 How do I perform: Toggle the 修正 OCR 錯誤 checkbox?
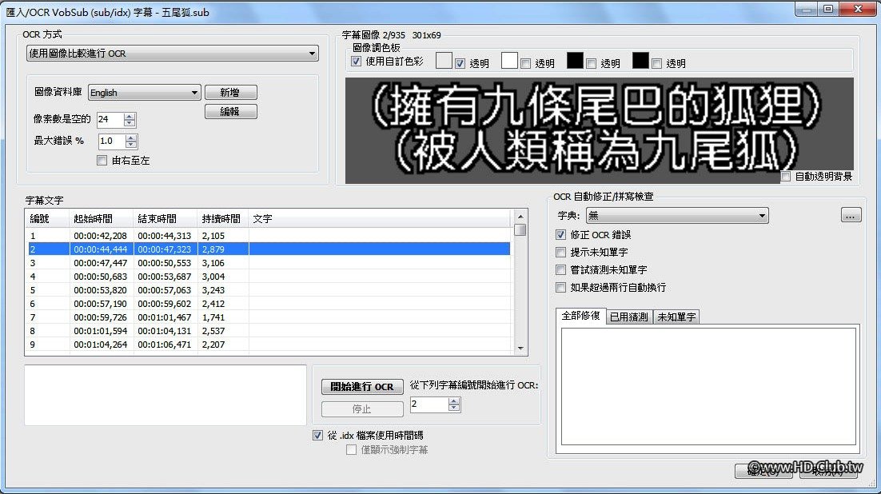point(560,234)
